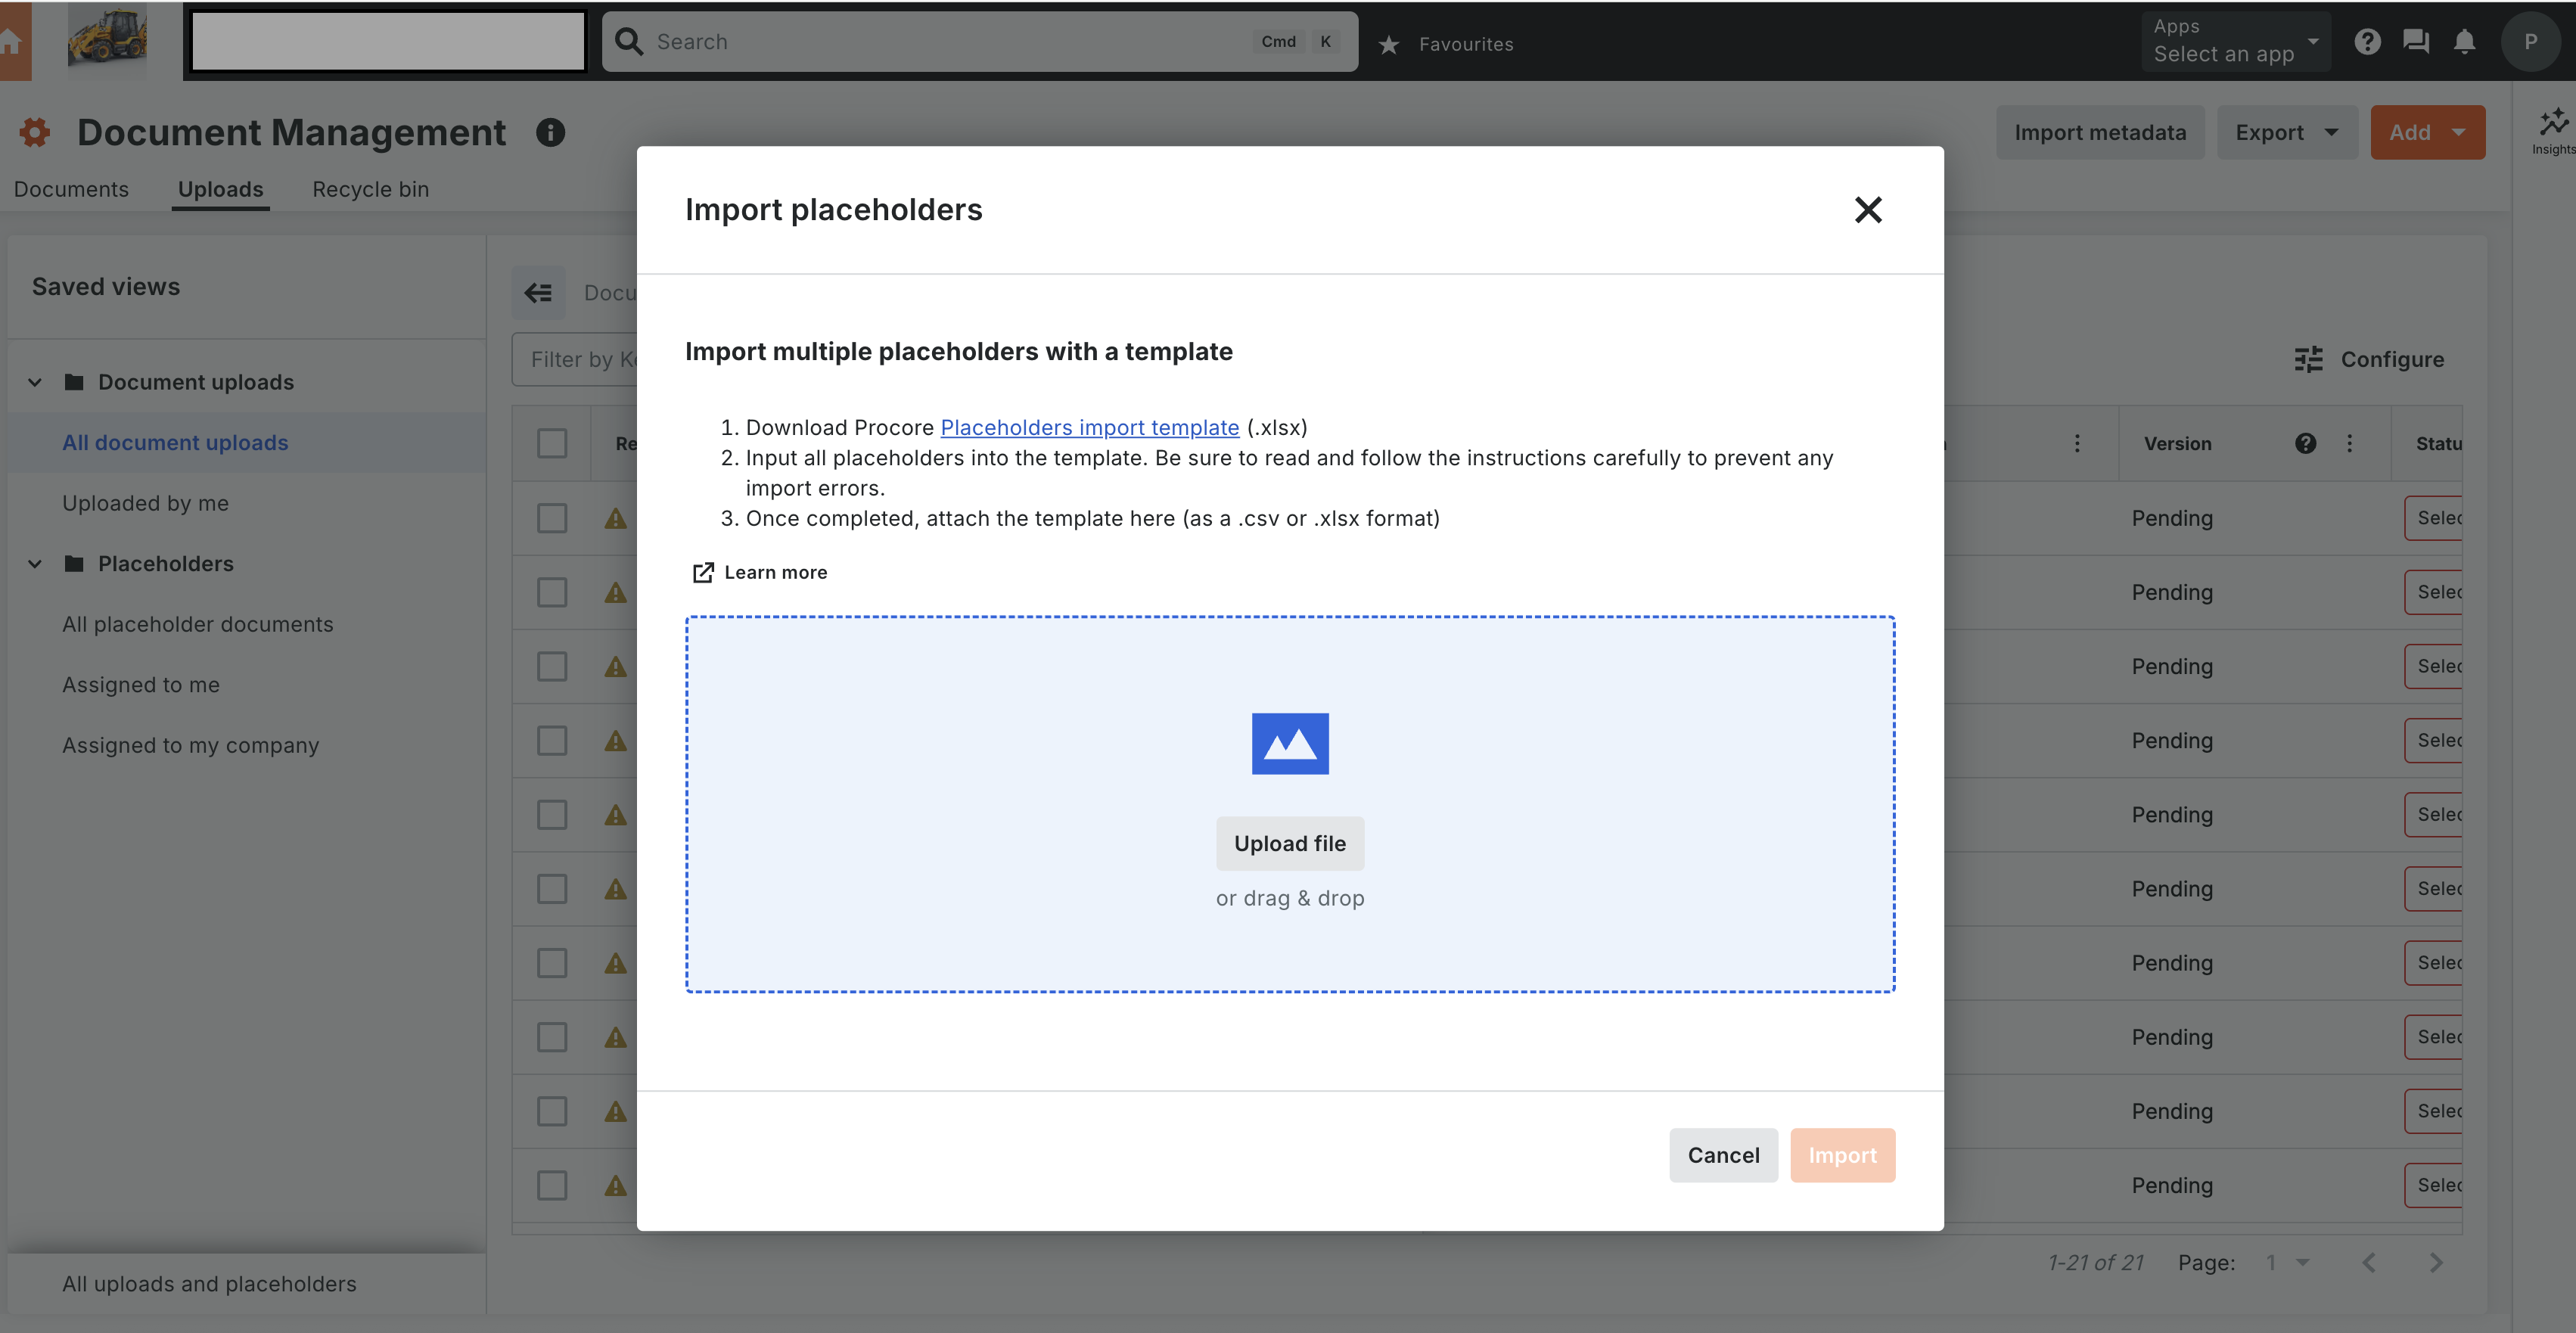This screenshot has height=1333, width=2576.
Task: Collapse the Document uploads tree section
Action: point(34,382)
